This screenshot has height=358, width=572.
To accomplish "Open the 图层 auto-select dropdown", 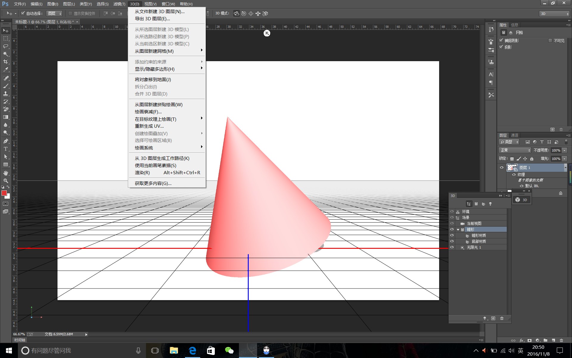I will tap(55, 13).
